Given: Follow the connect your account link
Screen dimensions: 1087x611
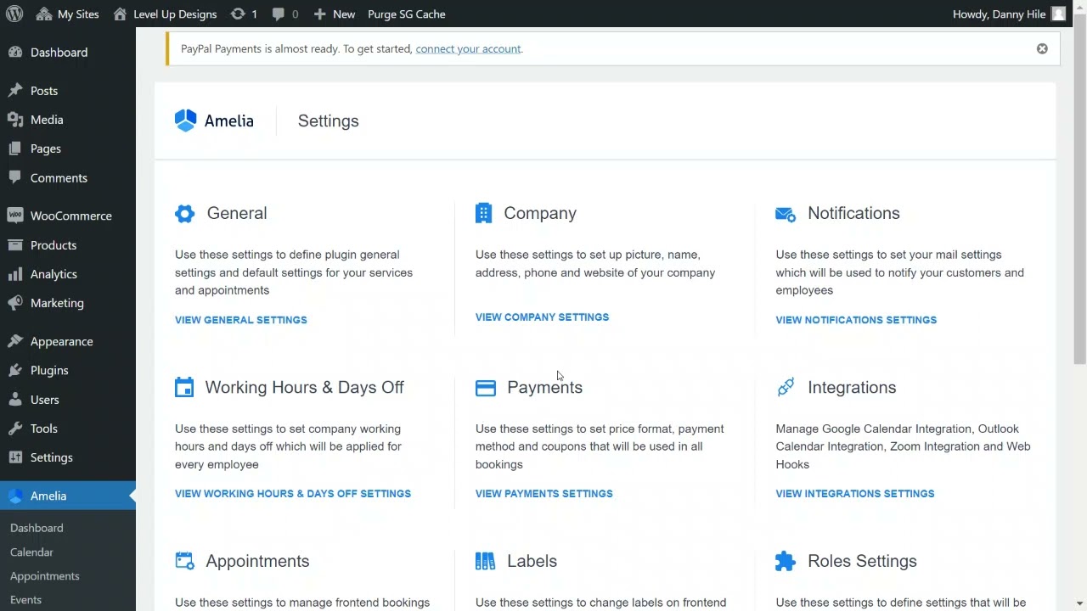Looking at the screenshot, I should pyautogui.click(x=468, y=48).
